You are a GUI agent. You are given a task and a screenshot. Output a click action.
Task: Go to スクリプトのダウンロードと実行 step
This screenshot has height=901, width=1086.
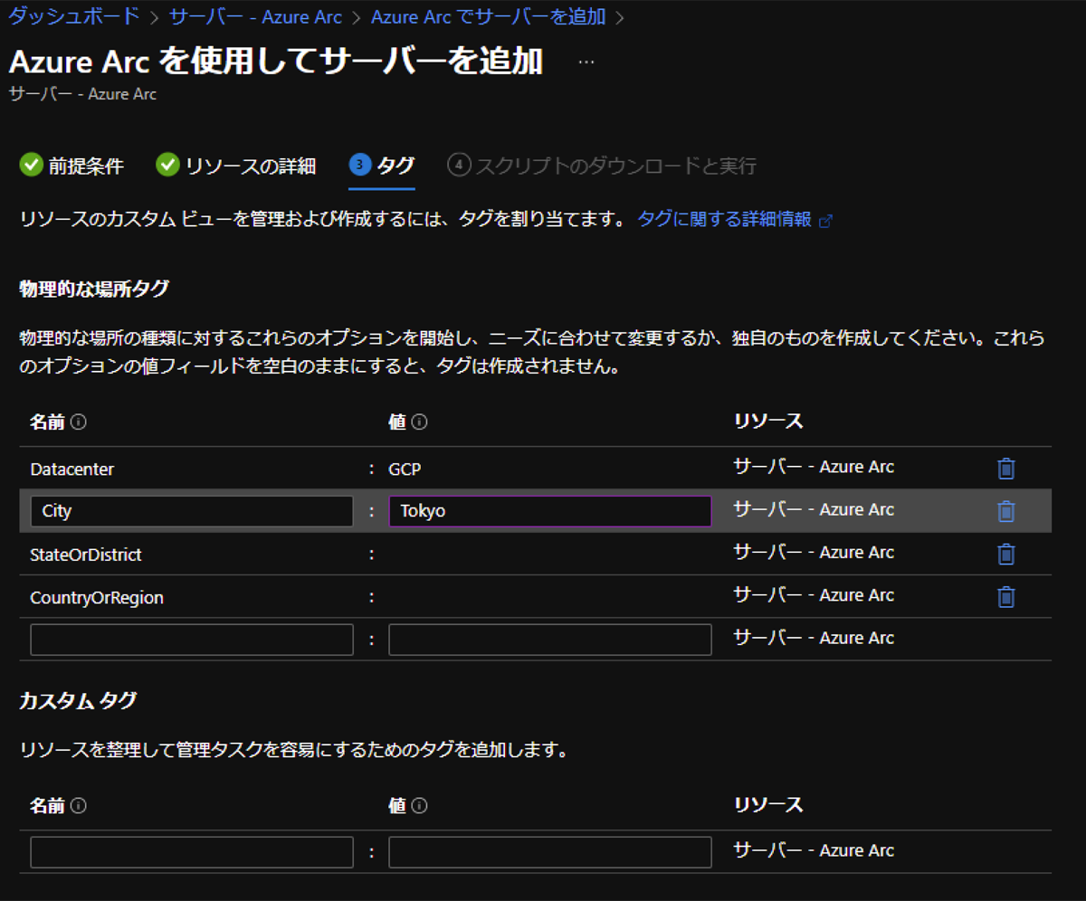point(602,166)
